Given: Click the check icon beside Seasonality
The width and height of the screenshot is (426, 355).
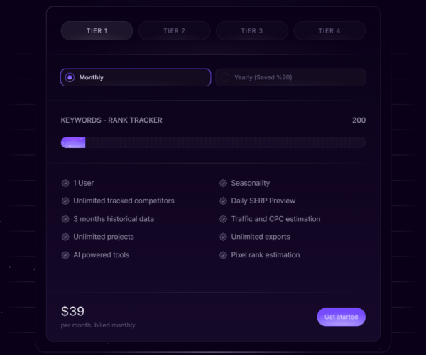Looking at the screenshot, I should 224,183.
